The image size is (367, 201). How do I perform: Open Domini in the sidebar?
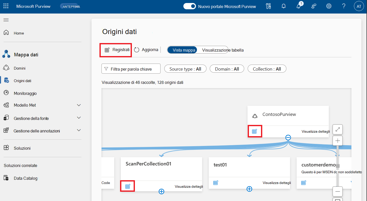click(x=20, y=68)
